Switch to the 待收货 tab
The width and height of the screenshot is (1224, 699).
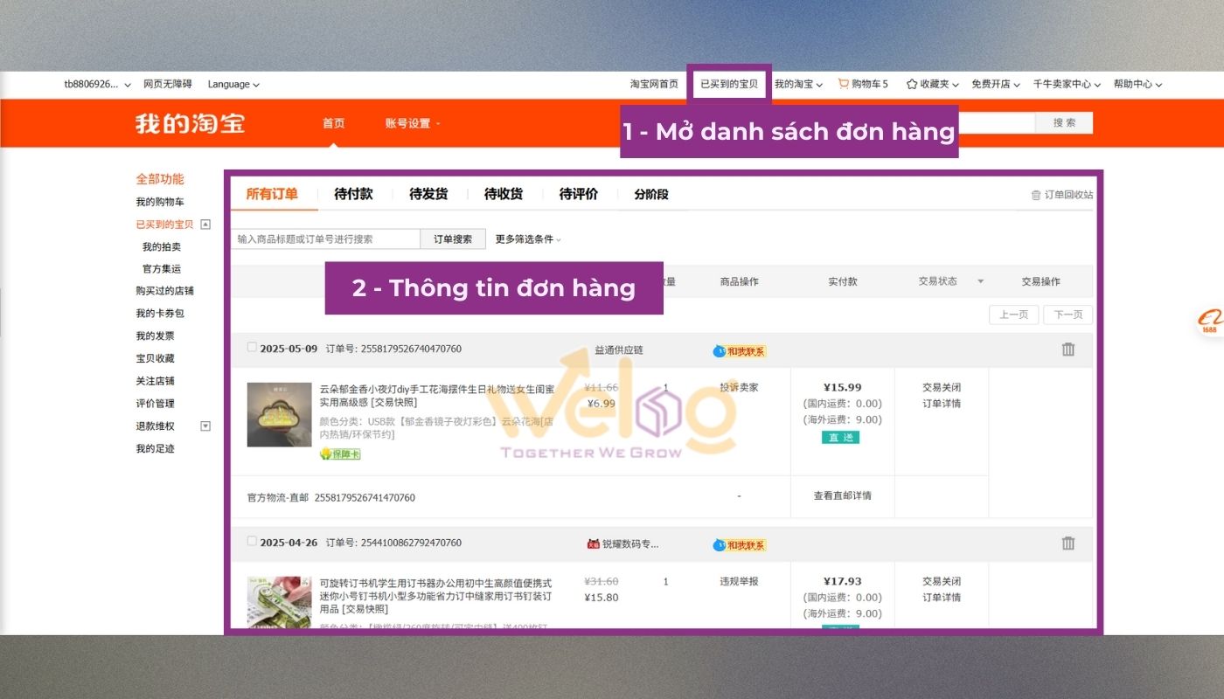click(x=504, y=194)
